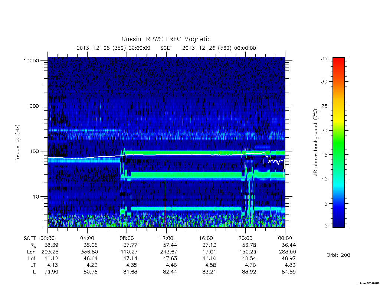Click the Lat value 48.97
Screen dimensions: 380x285
[289, 259]
